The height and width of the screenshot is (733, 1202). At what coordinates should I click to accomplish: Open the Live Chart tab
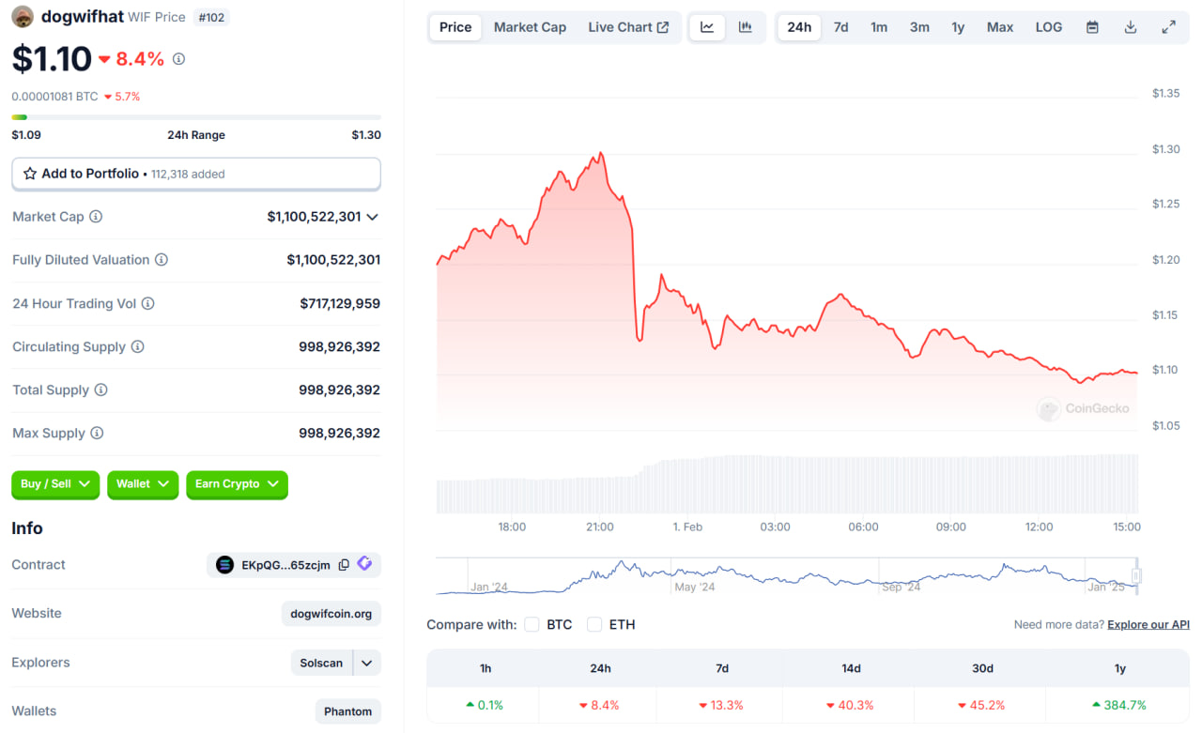[628, 27]
